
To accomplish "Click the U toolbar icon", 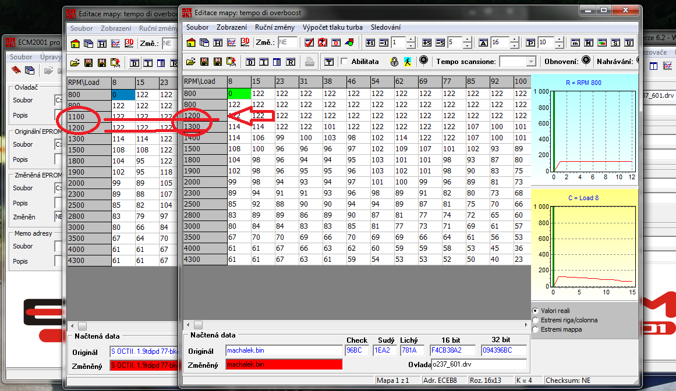I will pos(629,42).
